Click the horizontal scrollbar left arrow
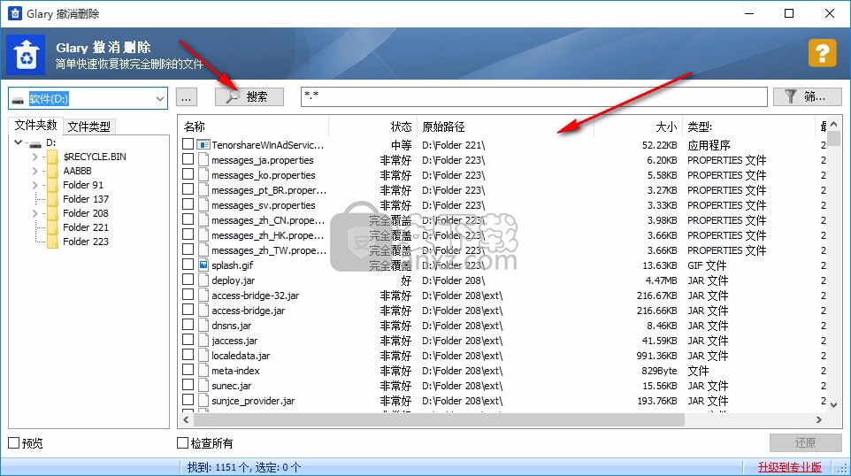The image size is (851, 476). tap(186, 419)
